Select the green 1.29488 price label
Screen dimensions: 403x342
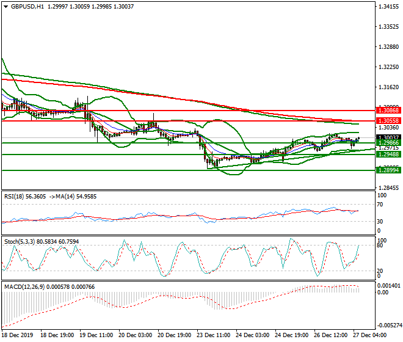(x=388, y=155)
